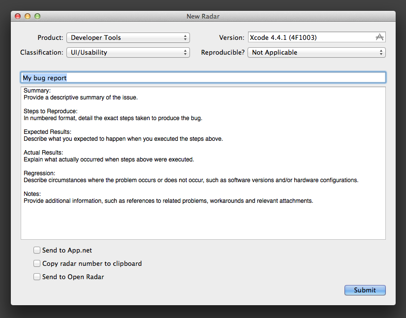Check Copy radar number to clipboard

[37, 263]
